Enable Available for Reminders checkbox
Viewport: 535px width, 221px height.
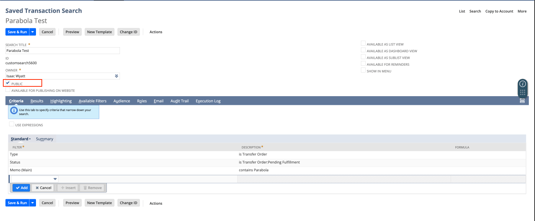363,64
